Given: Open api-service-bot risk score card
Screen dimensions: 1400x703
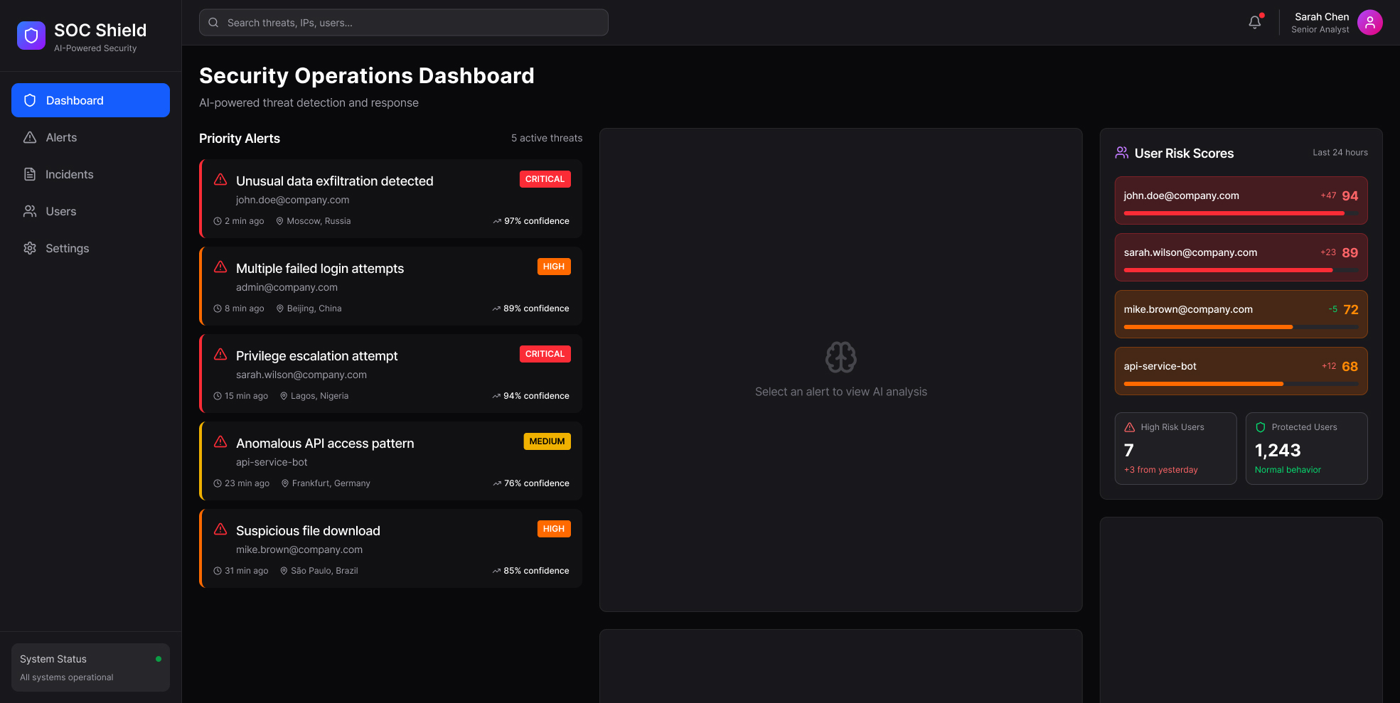Looking at the screenshot, I should (1241, 371).
